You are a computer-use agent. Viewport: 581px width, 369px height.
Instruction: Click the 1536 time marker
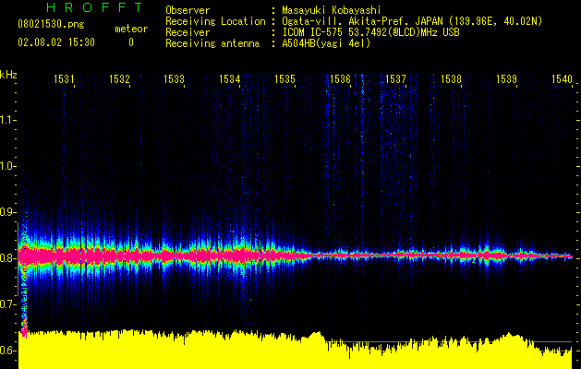click(x=340, y=78)
